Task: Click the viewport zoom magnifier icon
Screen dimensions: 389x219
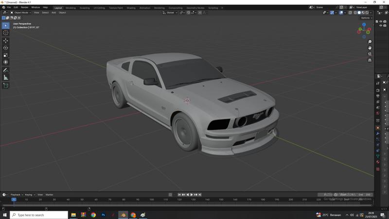Action: (x=370, y=42)
